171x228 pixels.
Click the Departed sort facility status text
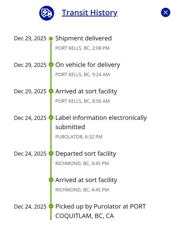[x=86, y=153]
